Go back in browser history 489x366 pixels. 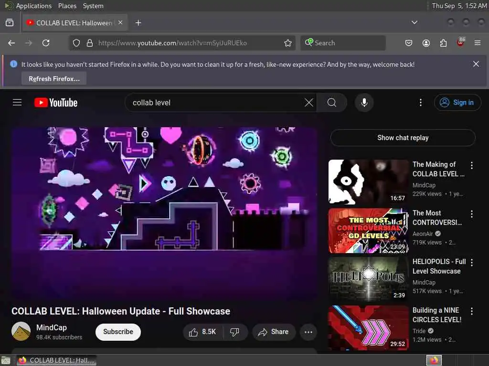click(x=11, y=43)
